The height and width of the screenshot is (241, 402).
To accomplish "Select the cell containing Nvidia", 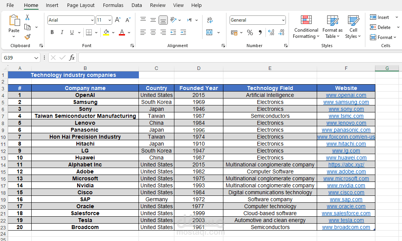I will (x=85, y=185).
